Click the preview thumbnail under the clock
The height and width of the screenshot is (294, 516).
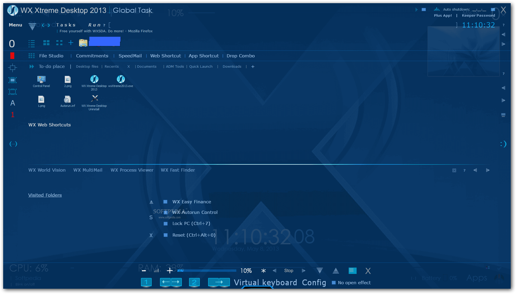463,51
